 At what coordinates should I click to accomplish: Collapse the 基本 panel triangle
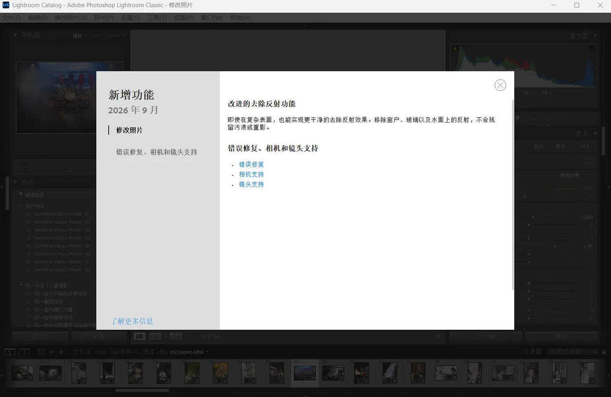tap(595, 134)
